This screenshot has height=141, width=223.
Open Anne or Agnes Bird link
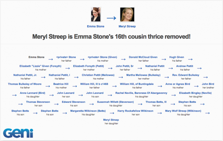(178, 84)
